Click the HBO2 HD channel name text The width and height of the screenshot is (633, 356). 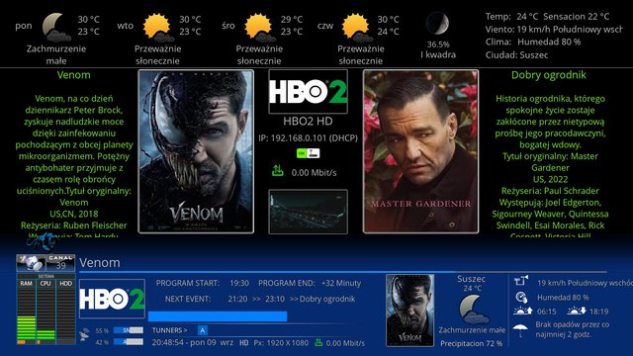308,121
